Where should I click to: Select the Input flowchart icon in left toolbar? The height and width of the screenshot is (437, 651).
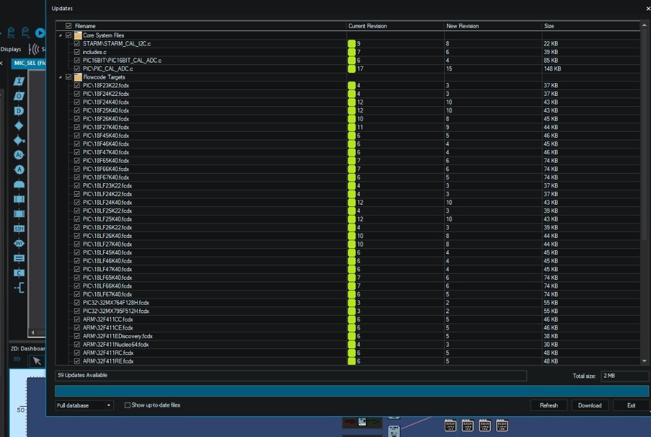19,81
